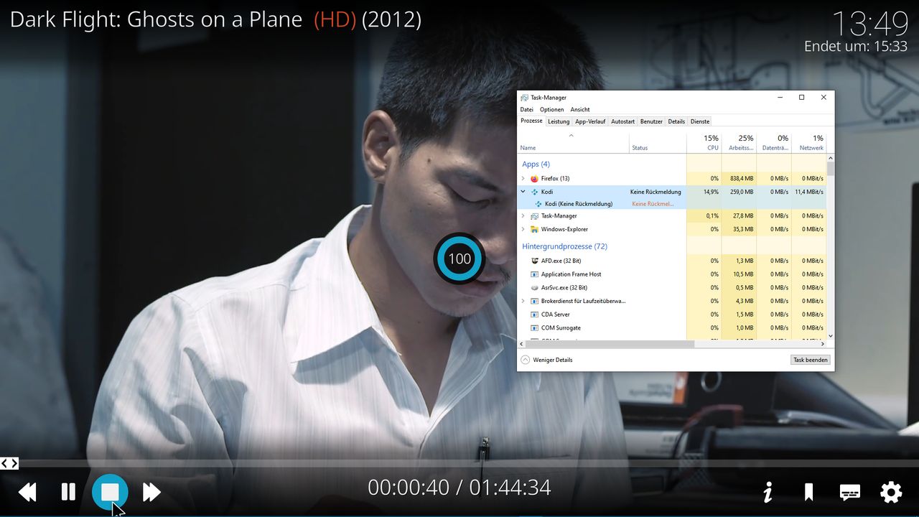Click the fast forward button
The height and width of the screenshot is (517, 919).
coord(151,492)
